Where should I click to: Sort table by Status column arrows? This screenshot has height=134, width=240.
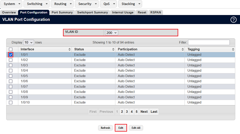[113, 50]
